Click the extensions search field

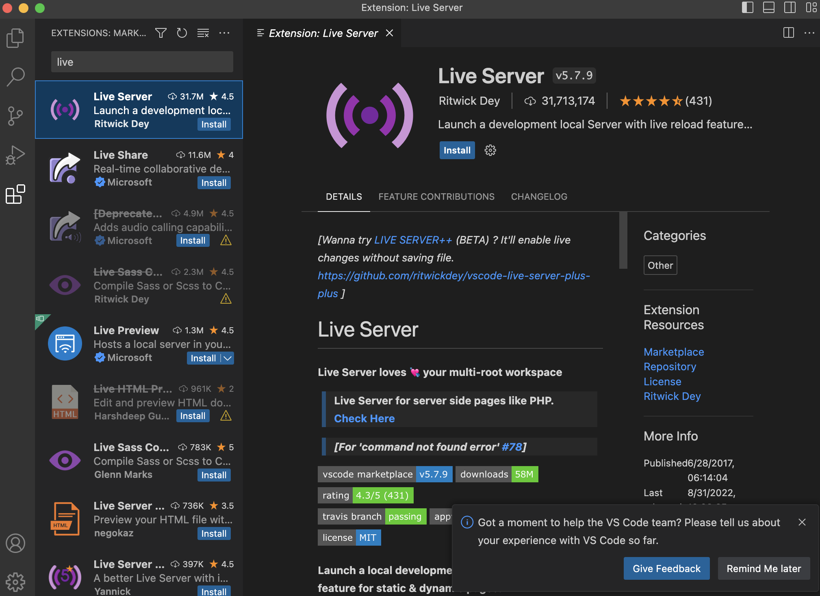(x=142, y=62)
